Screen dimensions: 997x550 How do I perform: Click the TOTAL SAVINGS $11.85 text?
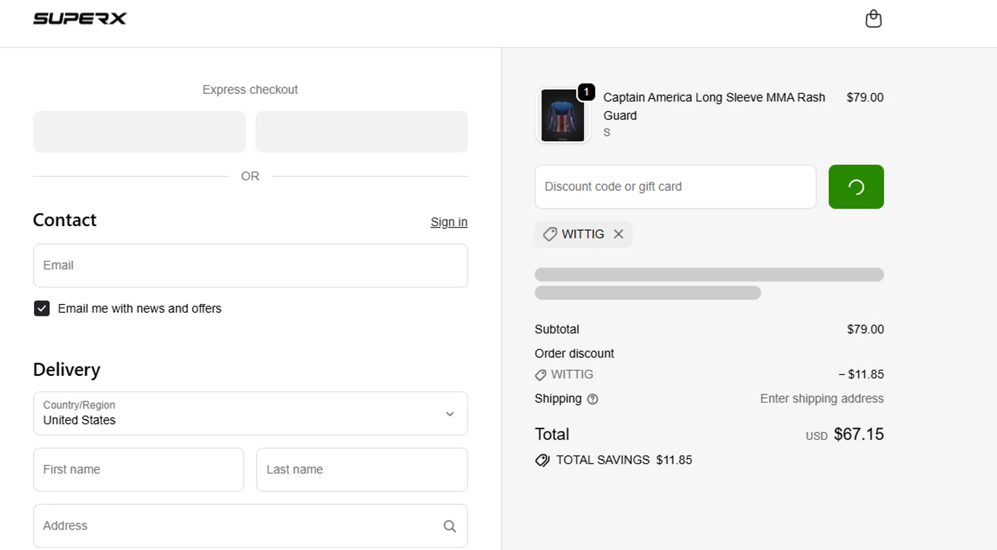(x=624, y=460)
